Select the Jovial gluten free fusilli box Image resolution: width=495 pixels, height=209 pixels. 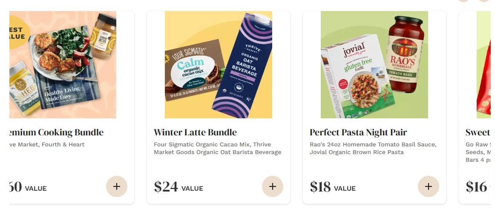357,76
